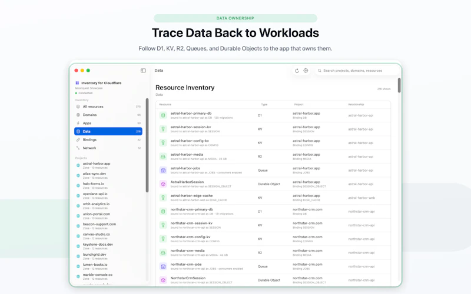Click the All resources stack icon

tap(78, 106)
